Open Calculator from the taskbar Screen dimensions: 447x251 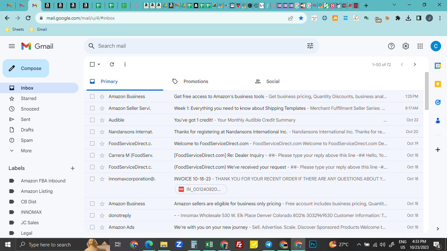(194, 244)
